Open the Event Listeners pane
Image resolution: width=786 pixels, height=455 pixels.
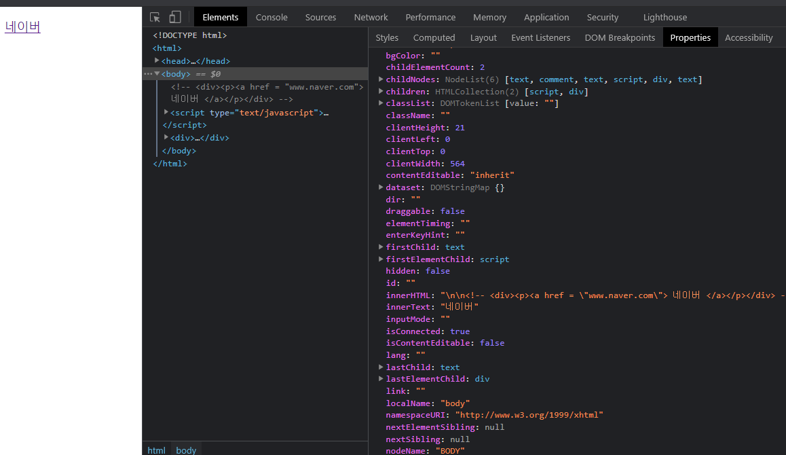point(540,37)
